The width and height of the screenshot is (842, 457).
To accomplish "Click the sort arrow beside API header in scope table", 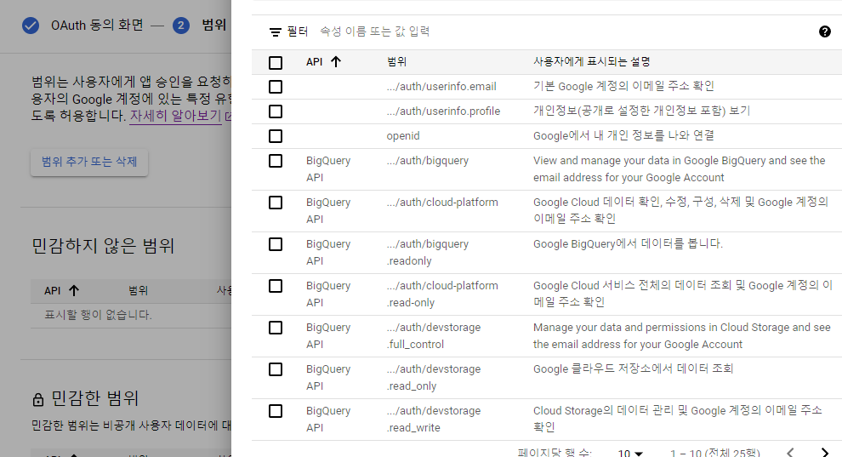I will [x=336, y=62].
